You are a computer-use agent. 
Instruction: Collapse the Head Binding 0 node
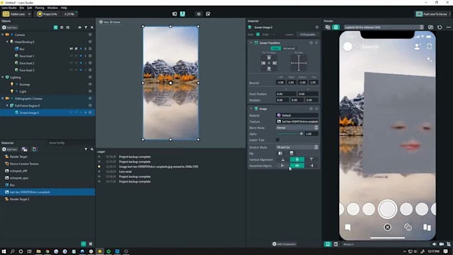[x=7, y=42]
